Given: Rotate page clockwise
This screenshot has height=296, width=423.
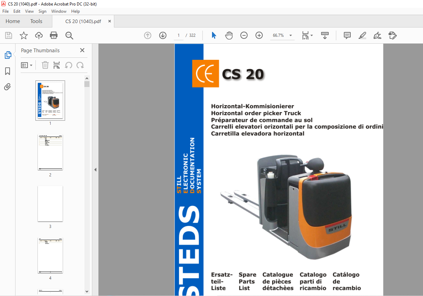Looking at the screenshot, I should [80, 65].
